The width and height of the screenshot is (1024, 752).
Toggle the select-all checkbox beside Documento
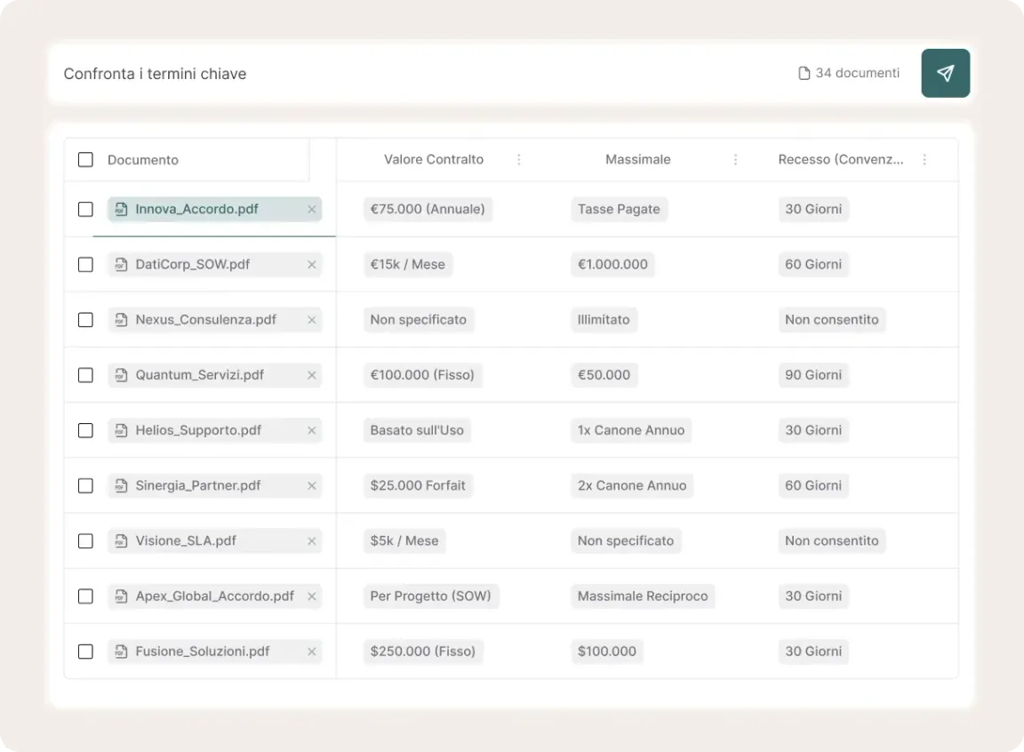click(85, 160)
